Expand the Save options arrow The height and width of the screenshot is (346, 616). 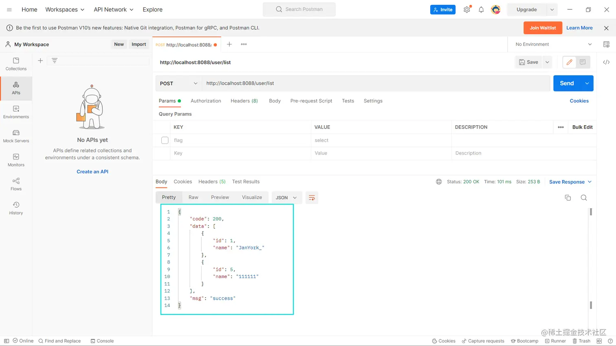[547, 62]
